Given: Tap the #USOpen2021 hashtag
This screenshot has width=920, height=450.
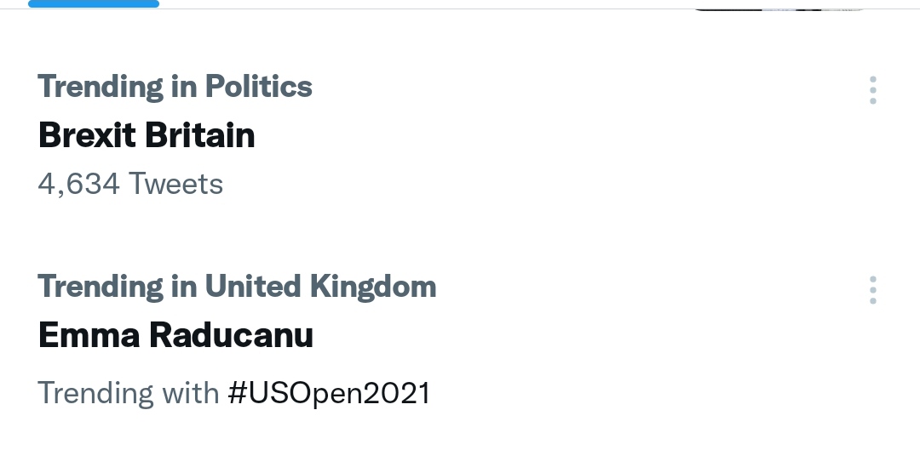Looking at the screenshot, I should 329,393.
